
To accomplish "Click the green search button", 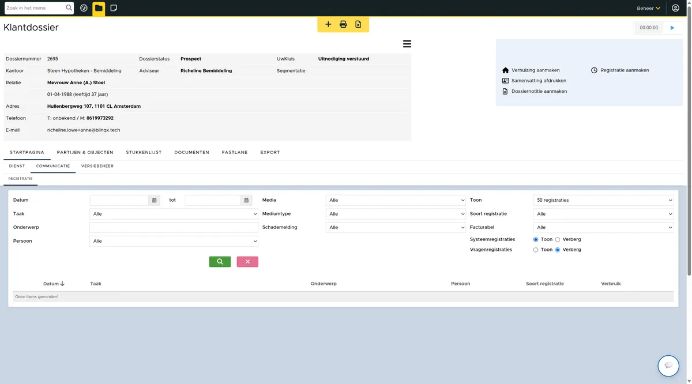I will click(x=220, y=262).
